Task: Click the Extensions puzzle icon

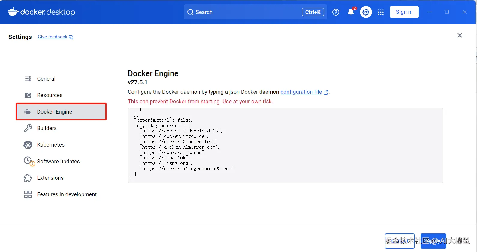Action: (28, 178)
